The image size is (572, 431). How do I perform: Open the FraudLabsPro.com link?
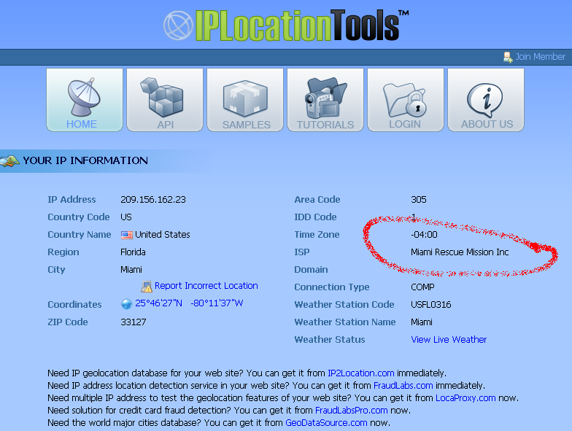tap(351, 411)
